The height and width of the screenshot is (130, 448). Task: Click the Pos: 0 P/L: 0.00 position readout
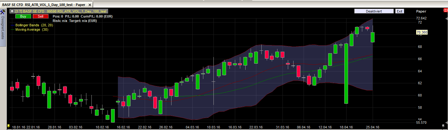(x=66, y=16)
